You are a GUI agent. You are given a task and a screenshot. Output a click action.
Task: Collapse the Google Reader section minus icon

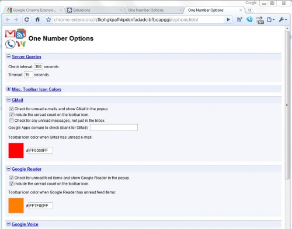[9, 169]
